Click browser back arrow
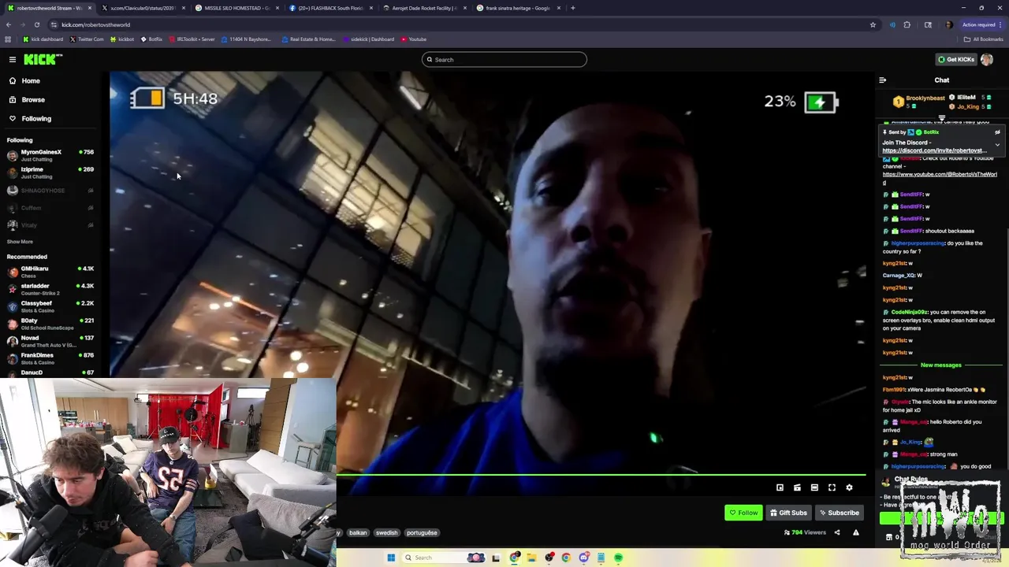The image size is (1009, 567). [9, 24]
